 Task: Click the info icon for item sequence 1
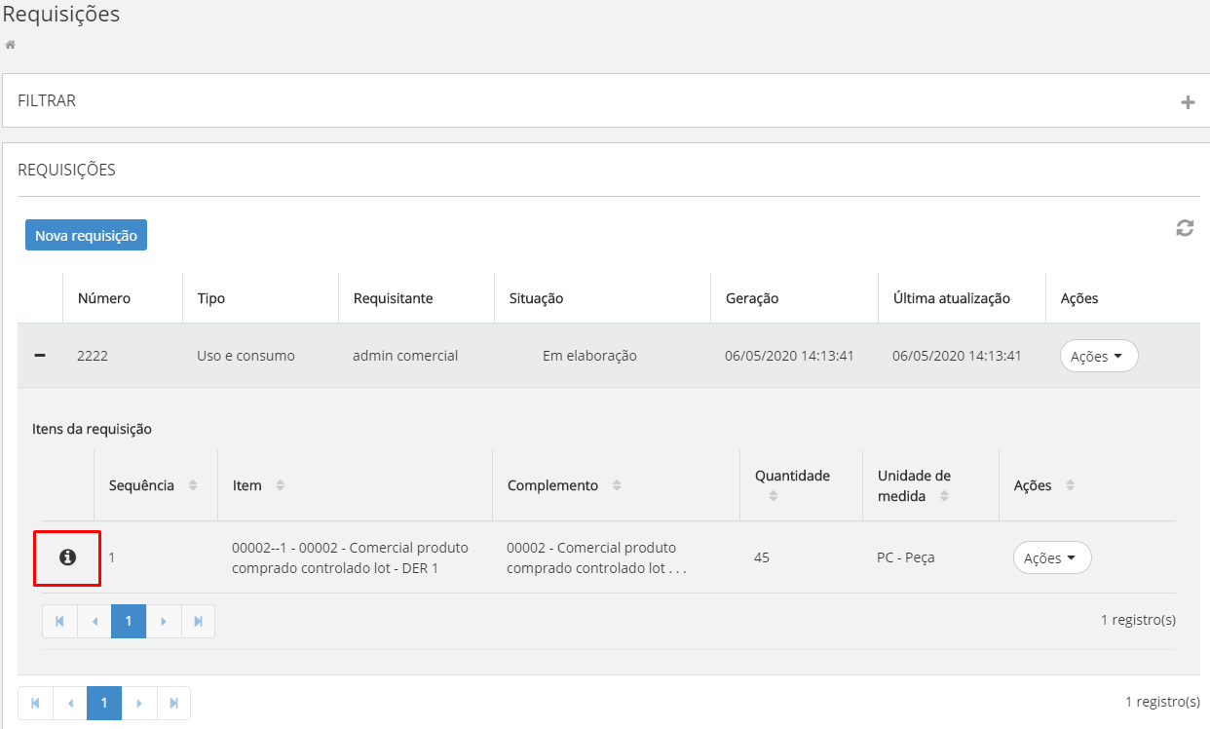[67, 557]
